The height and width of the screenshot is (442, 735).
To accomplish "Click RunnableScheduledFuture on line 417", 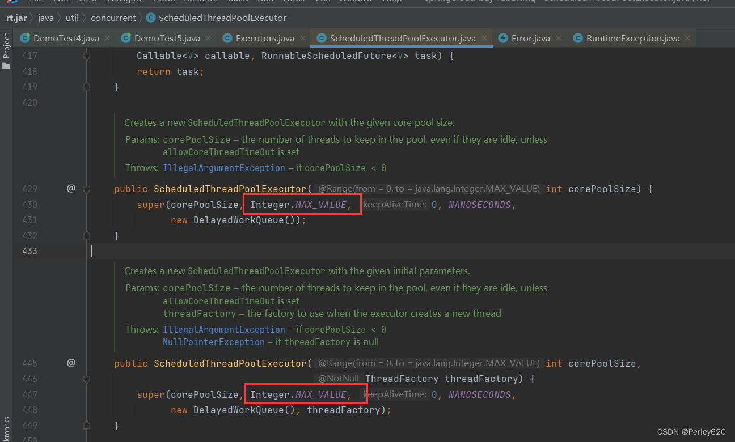I will 327,56.
